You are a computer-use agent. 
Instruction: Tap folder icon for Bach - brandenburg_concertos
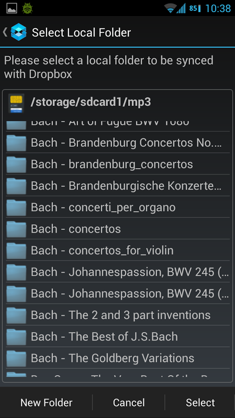(16, 164)
